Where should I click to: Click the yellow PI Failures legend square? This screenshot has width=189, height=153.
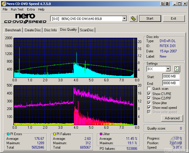pyautogui.click(x=54, y=134)
